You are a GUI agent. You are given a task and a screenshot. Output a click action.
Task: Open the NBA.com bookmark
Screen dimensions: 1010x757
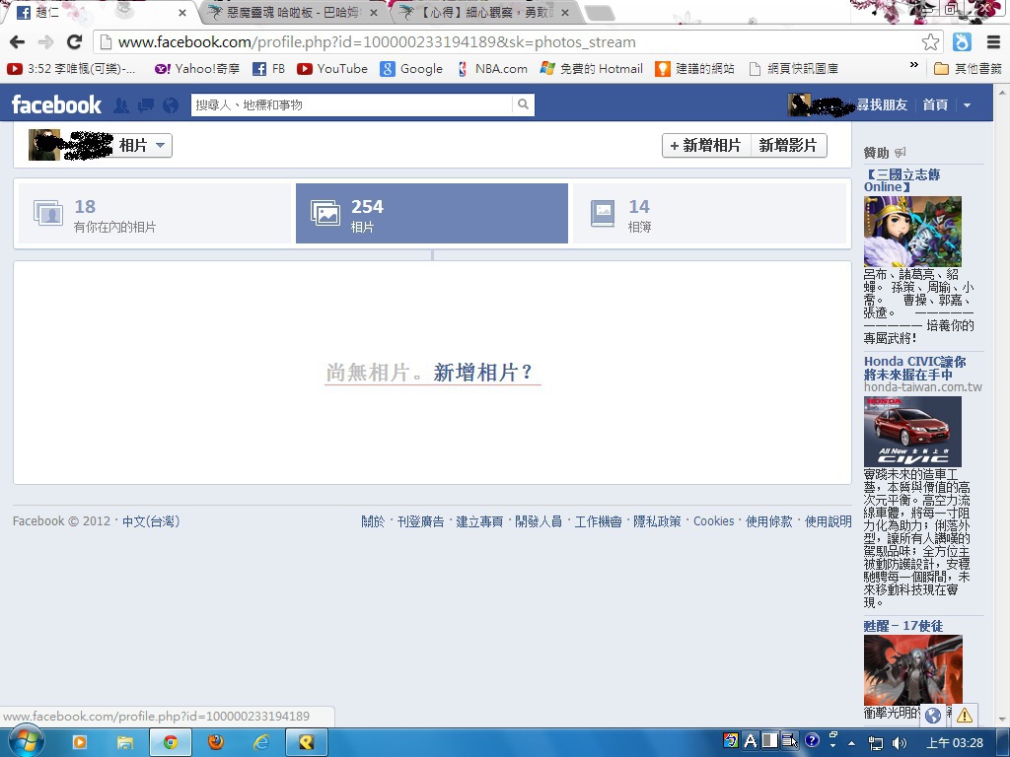tap(491, 69)
